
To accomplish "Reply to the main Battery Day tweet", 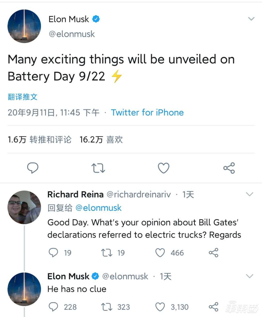I will point(33,168).
